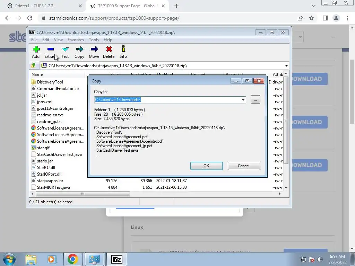Screen dimensions: 355x266
Task: Select stario.jar in the file list
Action: [x=45, y=161]
